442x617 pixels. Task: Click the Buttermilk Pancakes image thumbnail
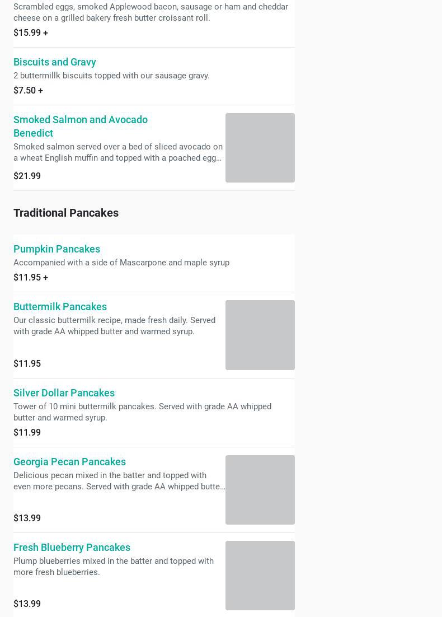[x=260, y=335]
